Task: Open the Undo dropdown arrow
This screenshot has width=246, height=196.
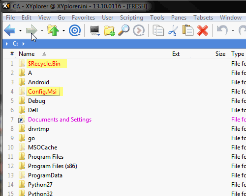Action: 233,30
